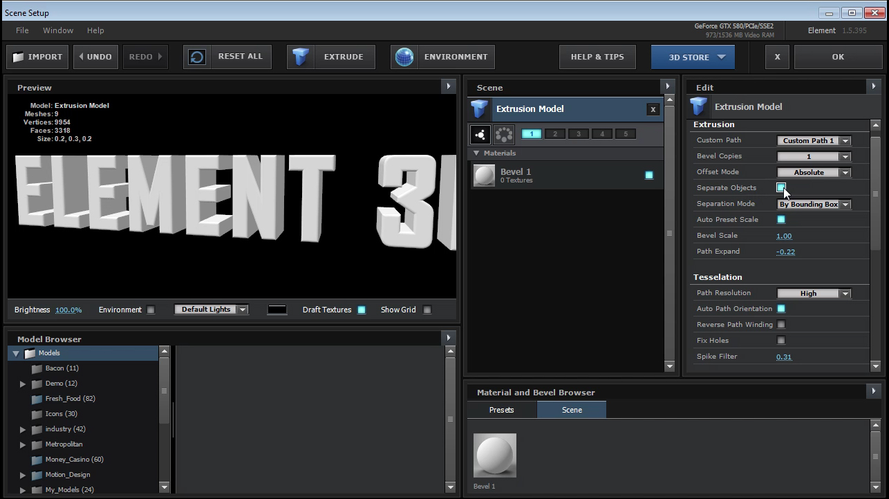Open Scene panel options arrow
This screenshot has width=889, height=499.
pos(667,86)
